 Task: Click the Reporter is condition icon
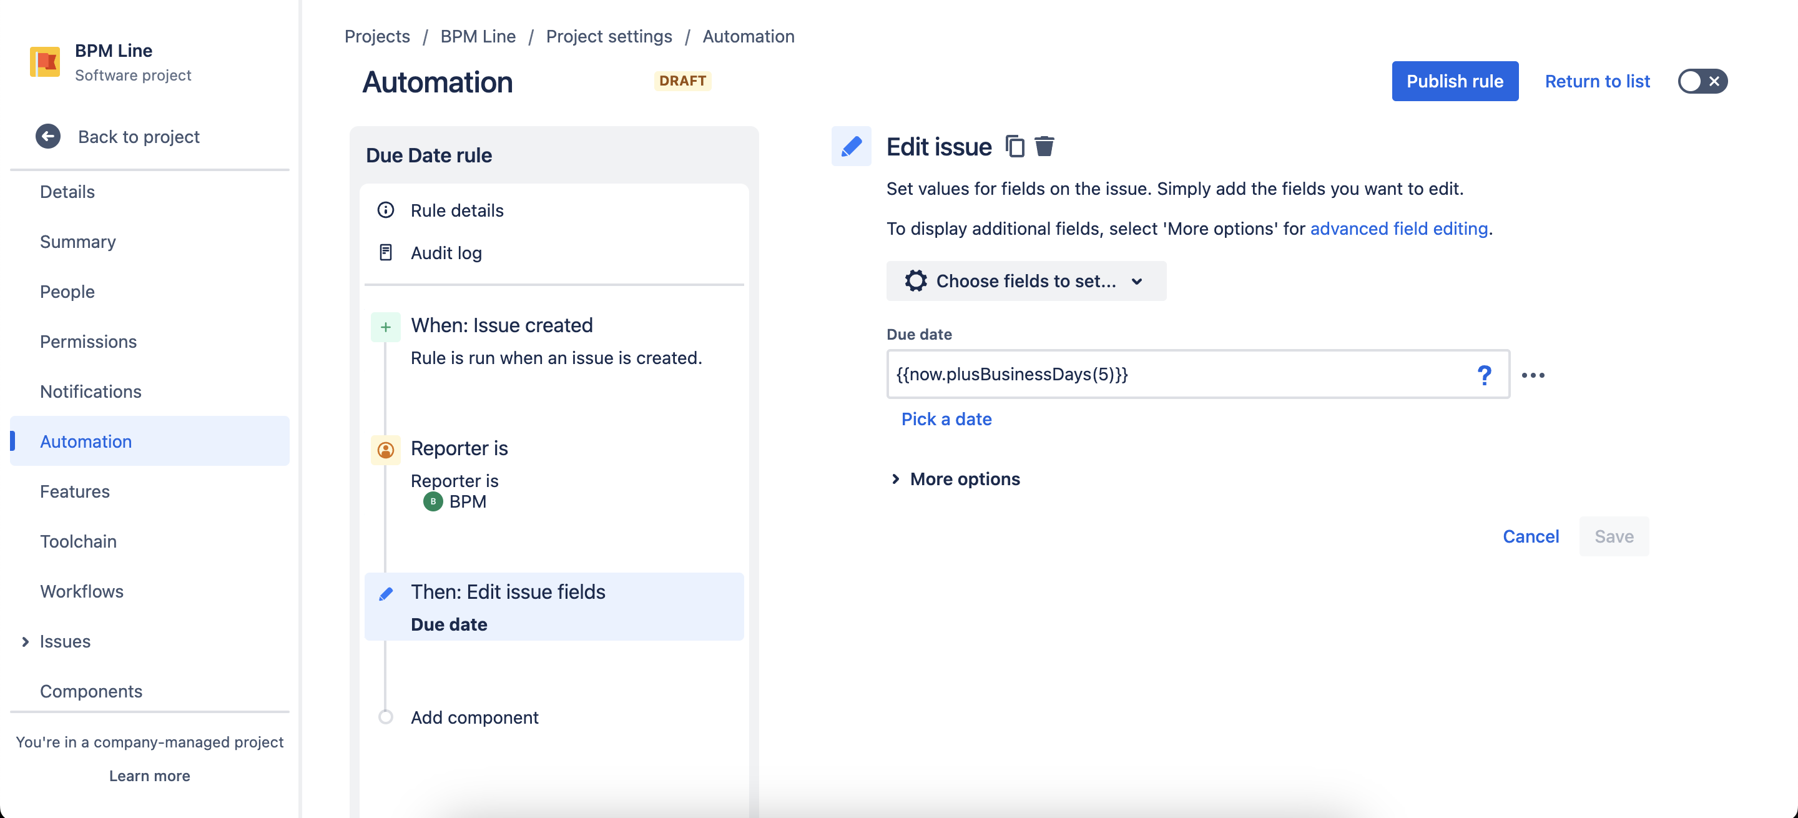tap(386, 450)
